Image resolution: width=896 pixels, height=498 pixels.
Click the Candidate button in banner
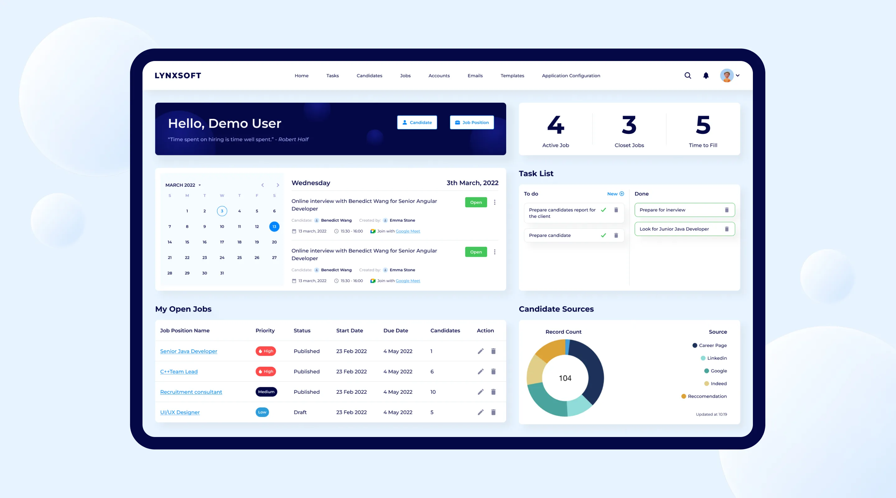tap(417, 123)
